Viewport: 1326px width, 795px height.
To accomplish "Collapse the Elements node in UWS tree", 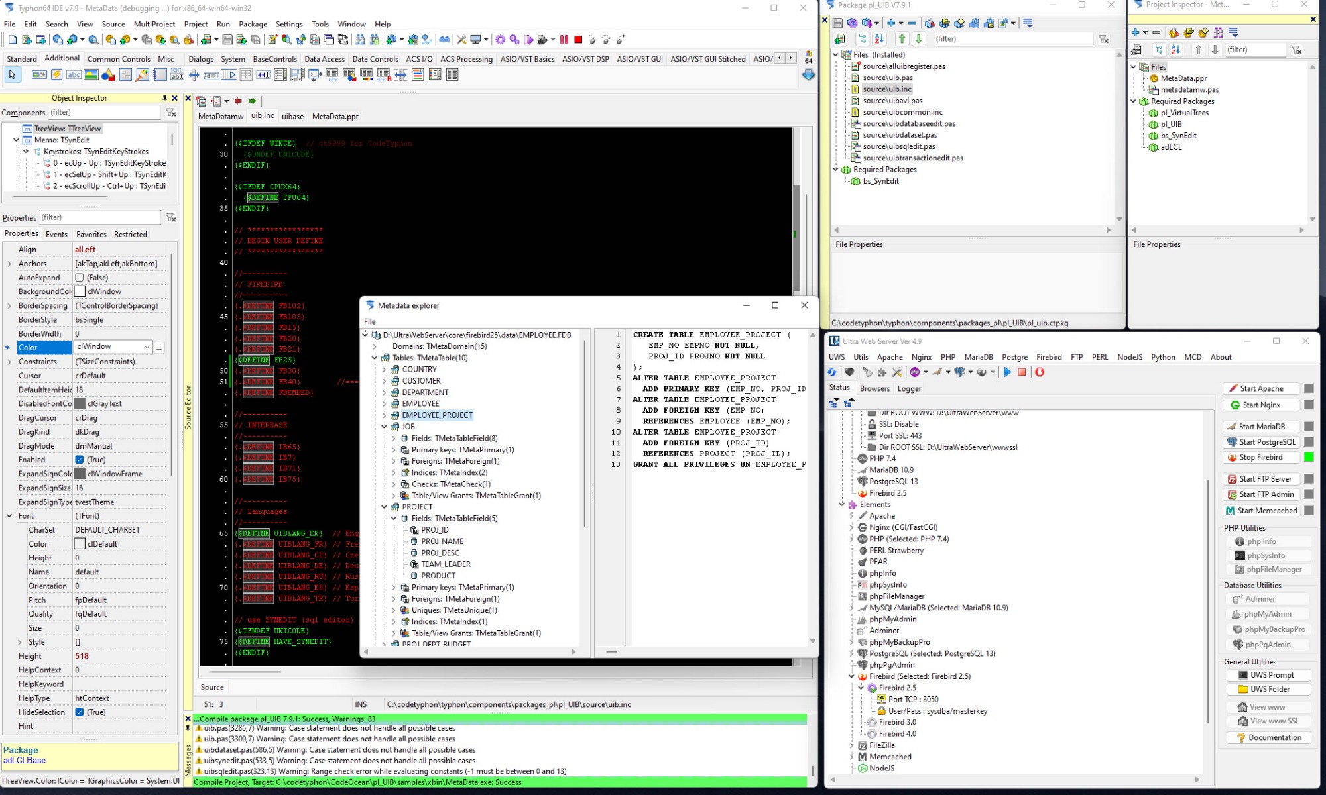I will pos(842,505).
